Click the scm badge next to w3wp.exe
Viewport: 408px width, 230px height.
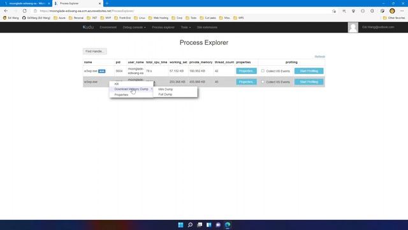pyautogui.click(x=102, y=71)
